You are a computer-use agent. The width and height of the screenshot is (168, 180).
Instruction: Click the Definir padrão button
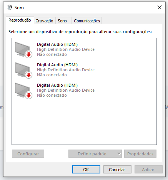92,153
